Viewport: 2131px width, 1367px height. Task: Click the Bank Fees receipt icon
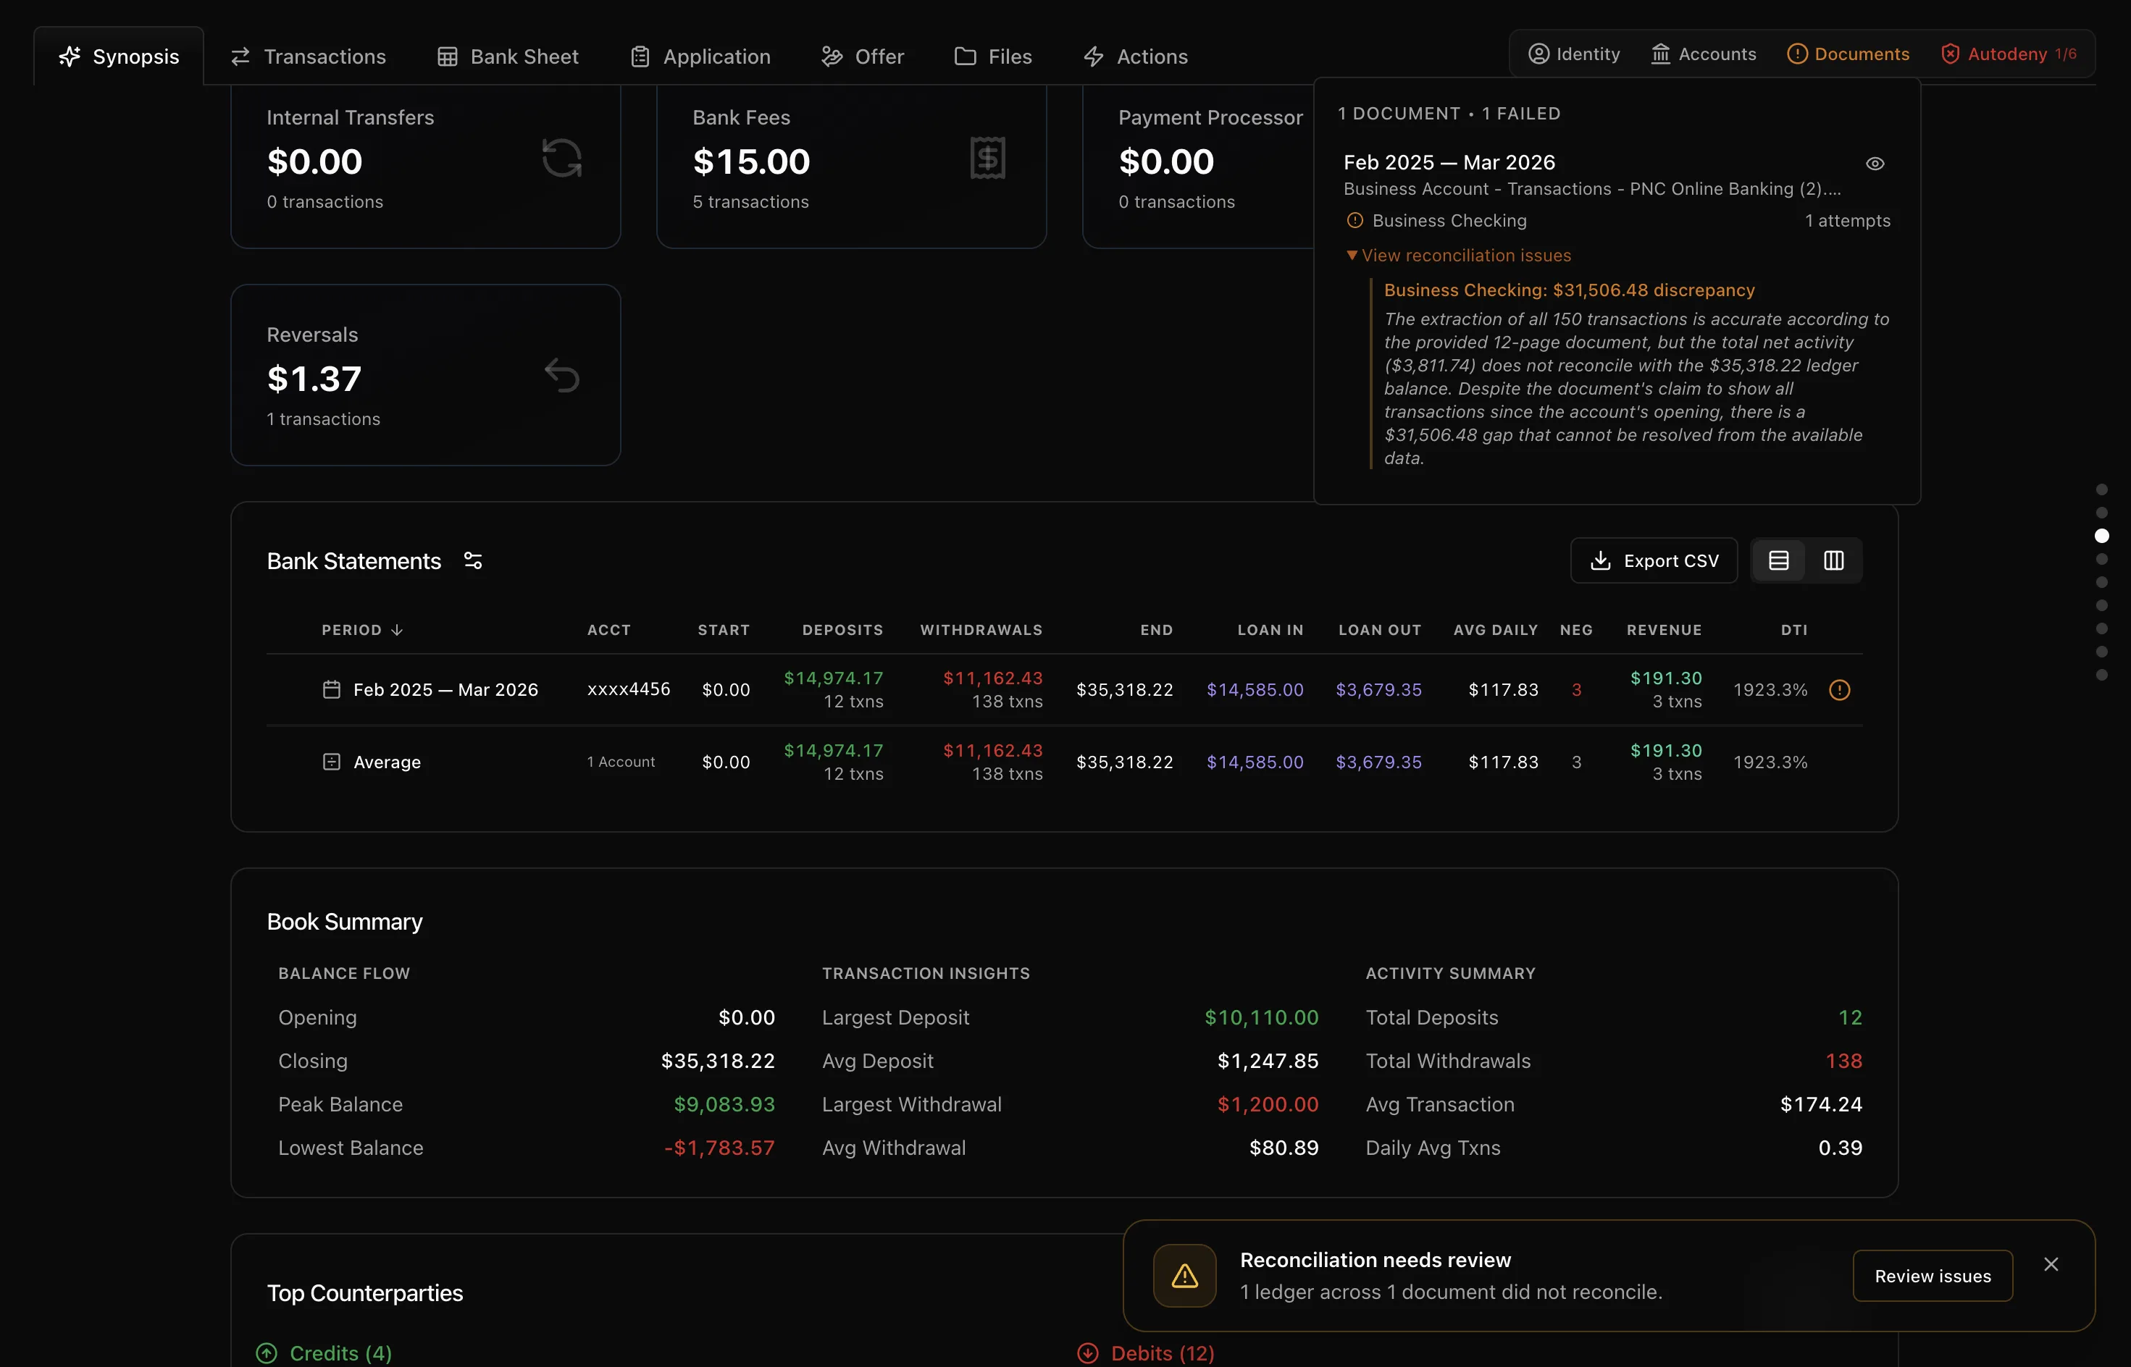(x=987, y=158)
